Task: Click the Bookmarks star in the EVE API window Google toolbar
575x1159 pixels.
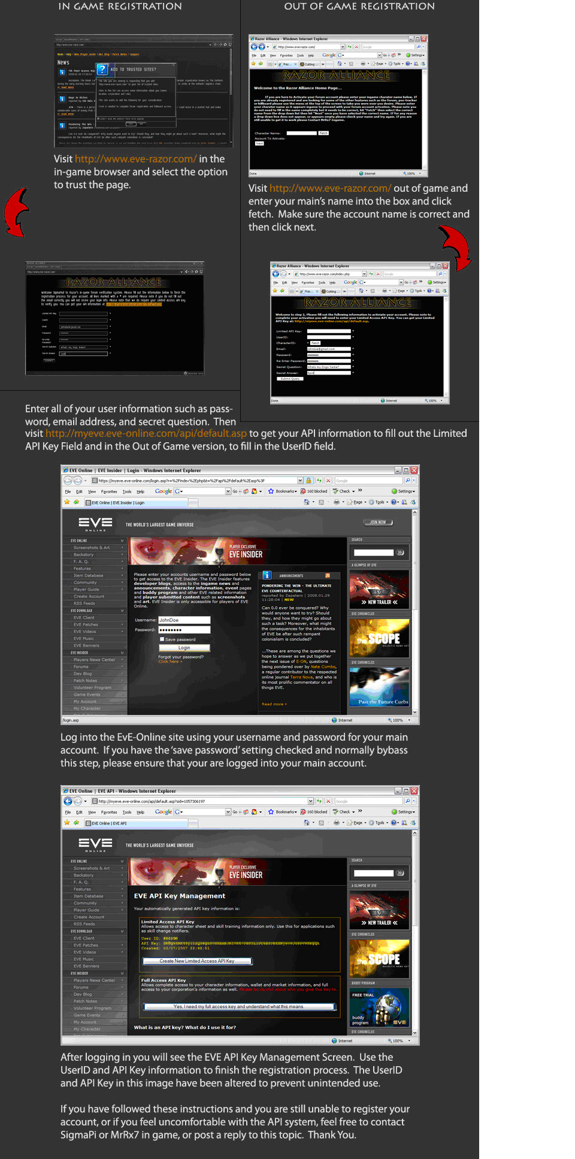Action: 271,812
